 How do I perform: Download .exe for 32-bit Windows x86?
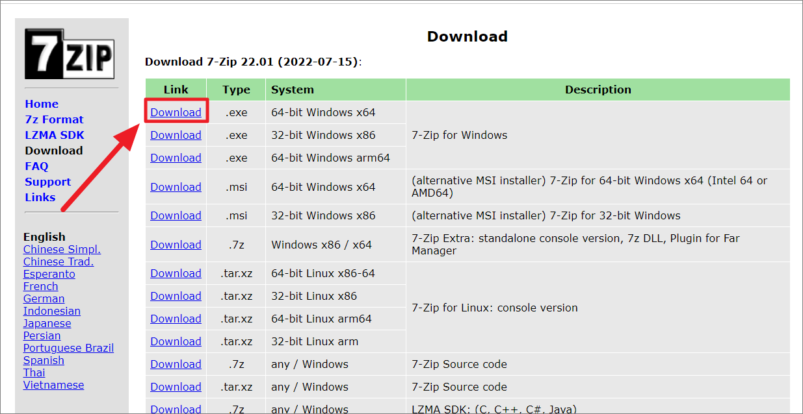(176, 135)
